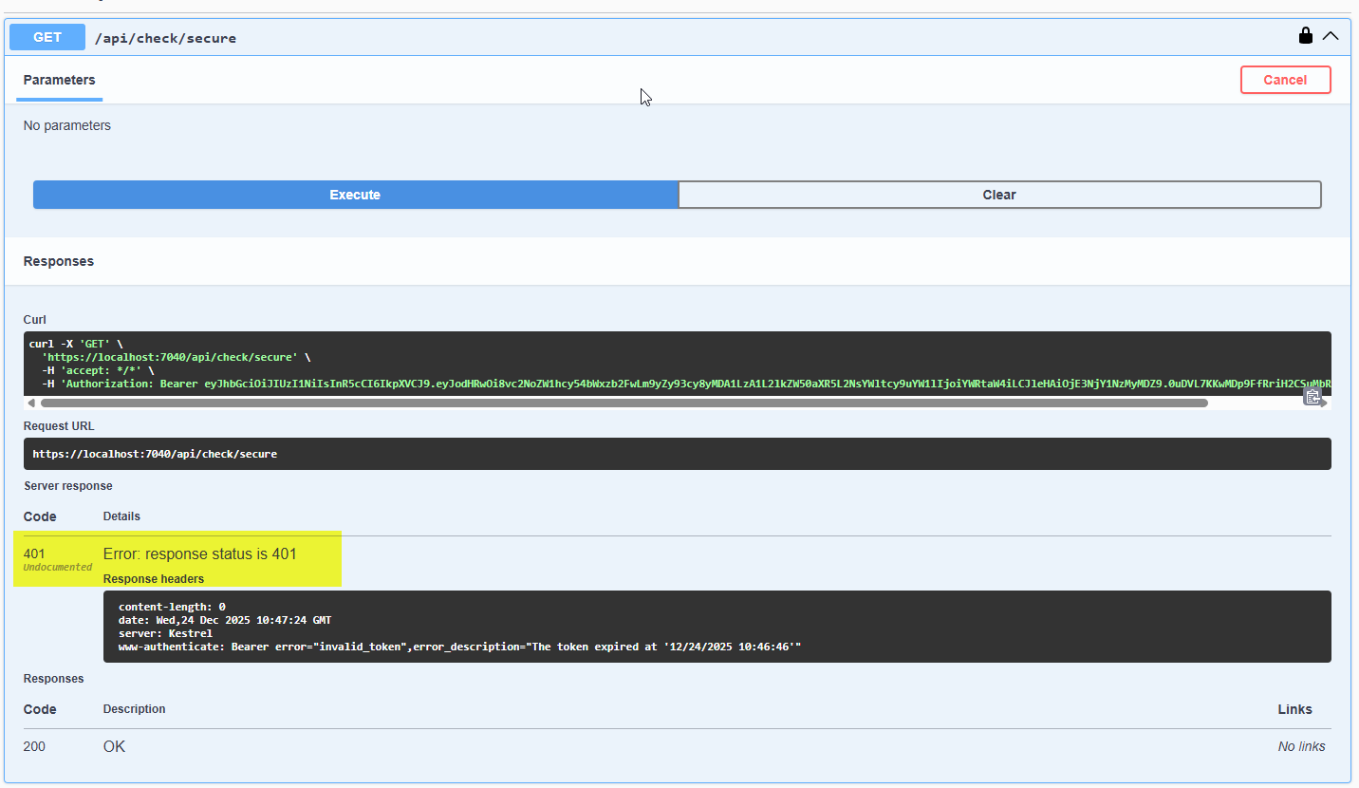Screen dimensions: 1359x788
Task: Click the left arrow of the curl scrollbar
Action: pos(31,403)
